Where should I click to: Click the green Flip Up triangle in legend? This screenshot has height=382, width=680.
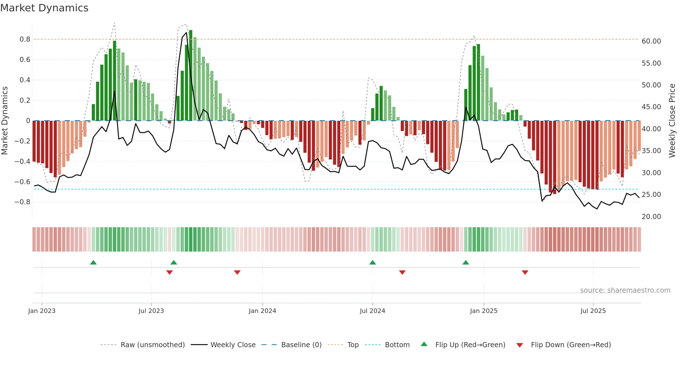(x=424, y=344)
